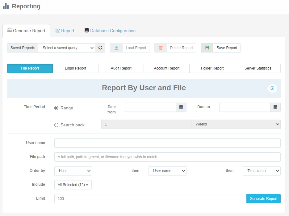289x216 pixels.
Task: Select the Login Report type
Action: pos(75,68)
